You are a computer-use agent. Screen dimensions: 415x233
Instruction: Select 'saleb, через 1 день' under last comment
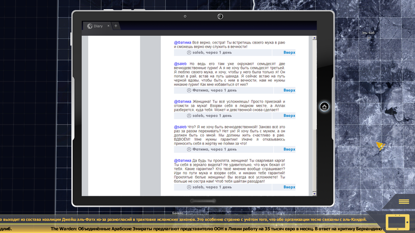[x=212, y=187]
